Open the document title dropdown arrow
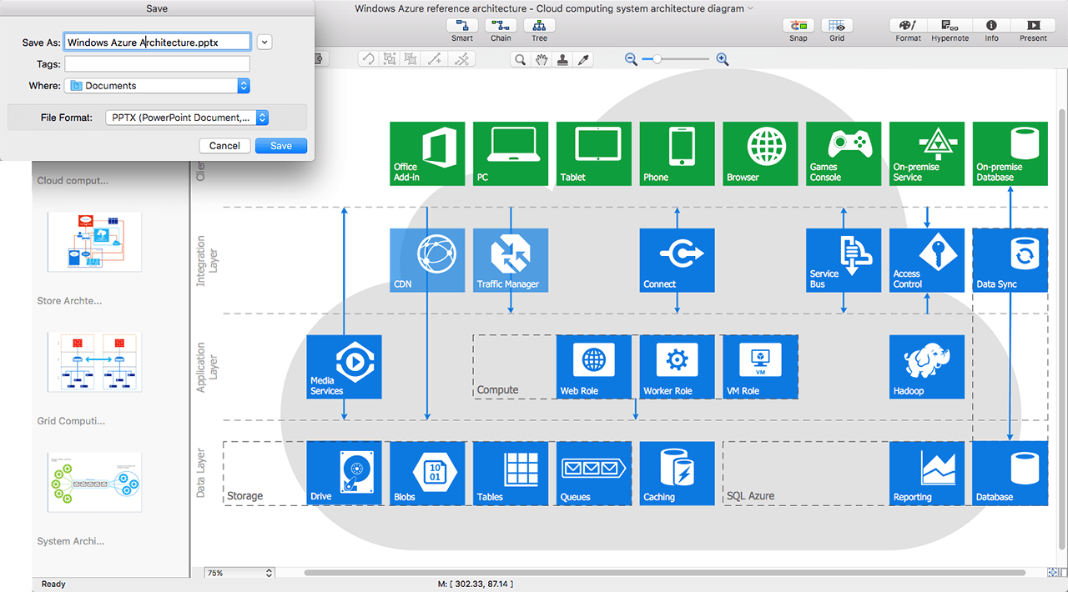This screenshot has height=592, width=1068. pyautogui.click(x=750, y=8)
